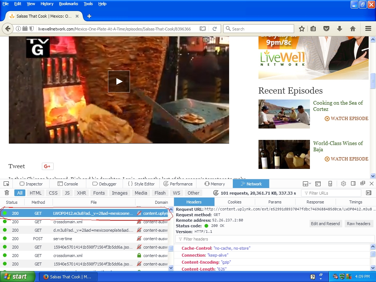This screenshot has height=282, width=376.
Task: Dock devtools to the side of the window
Action: 353,184
